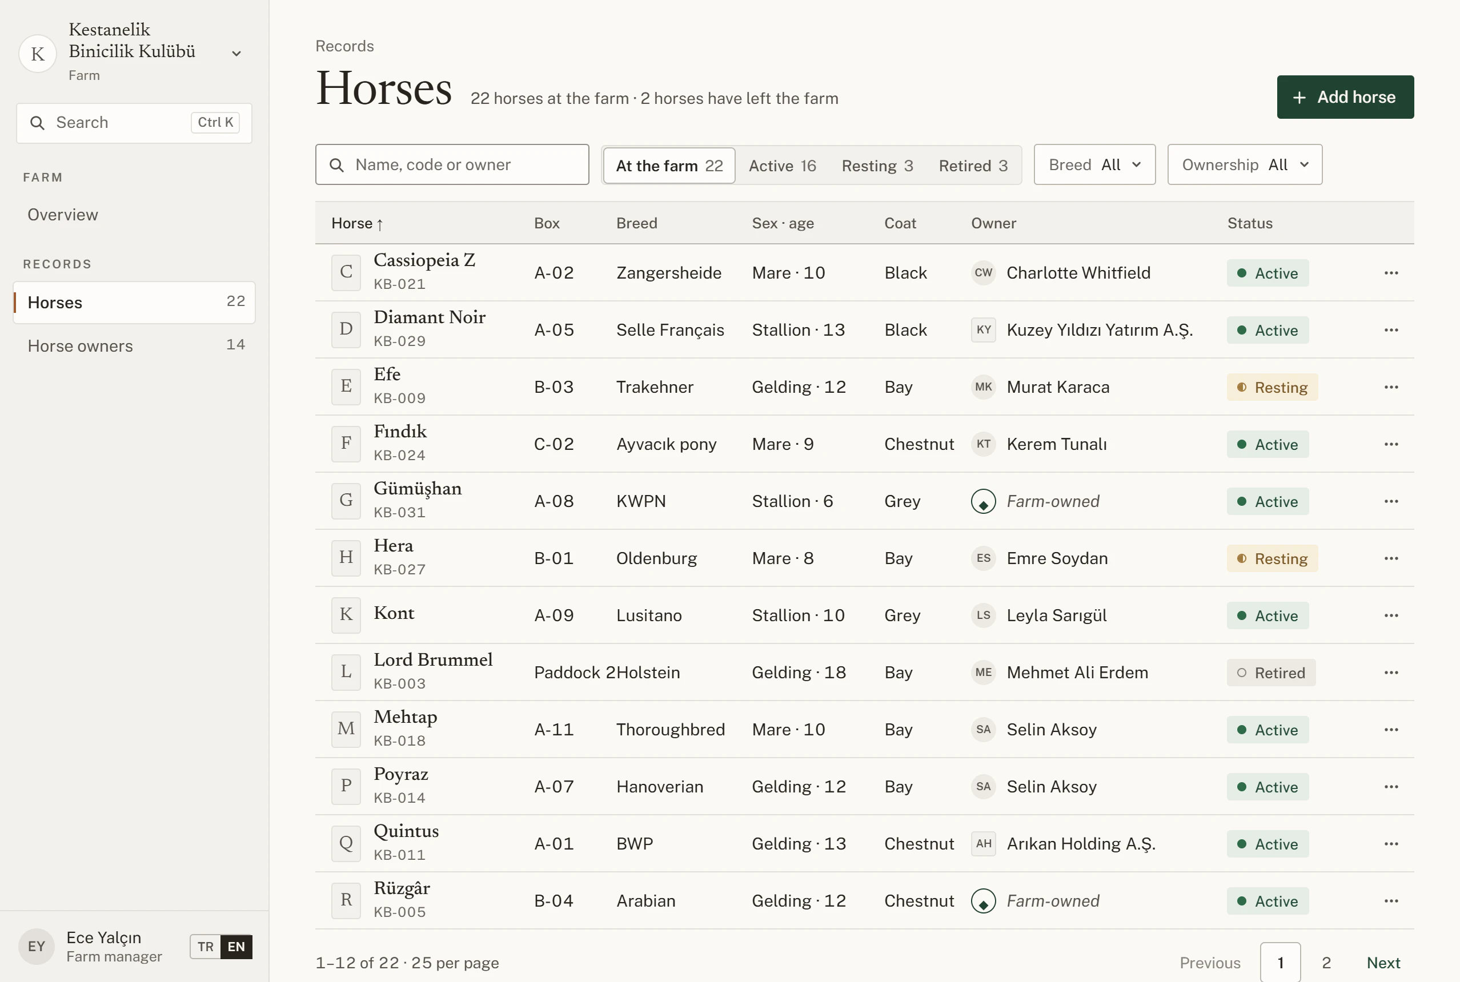Open the three-dot menu for Kont
The width and height of the screenshot is (1460, 982).
click(1391, 615)
